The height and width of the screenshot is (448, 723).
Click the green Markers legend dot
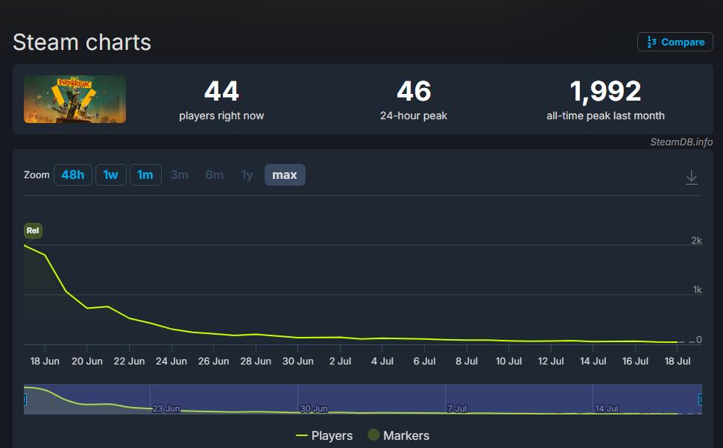click(x=373, y=435)
